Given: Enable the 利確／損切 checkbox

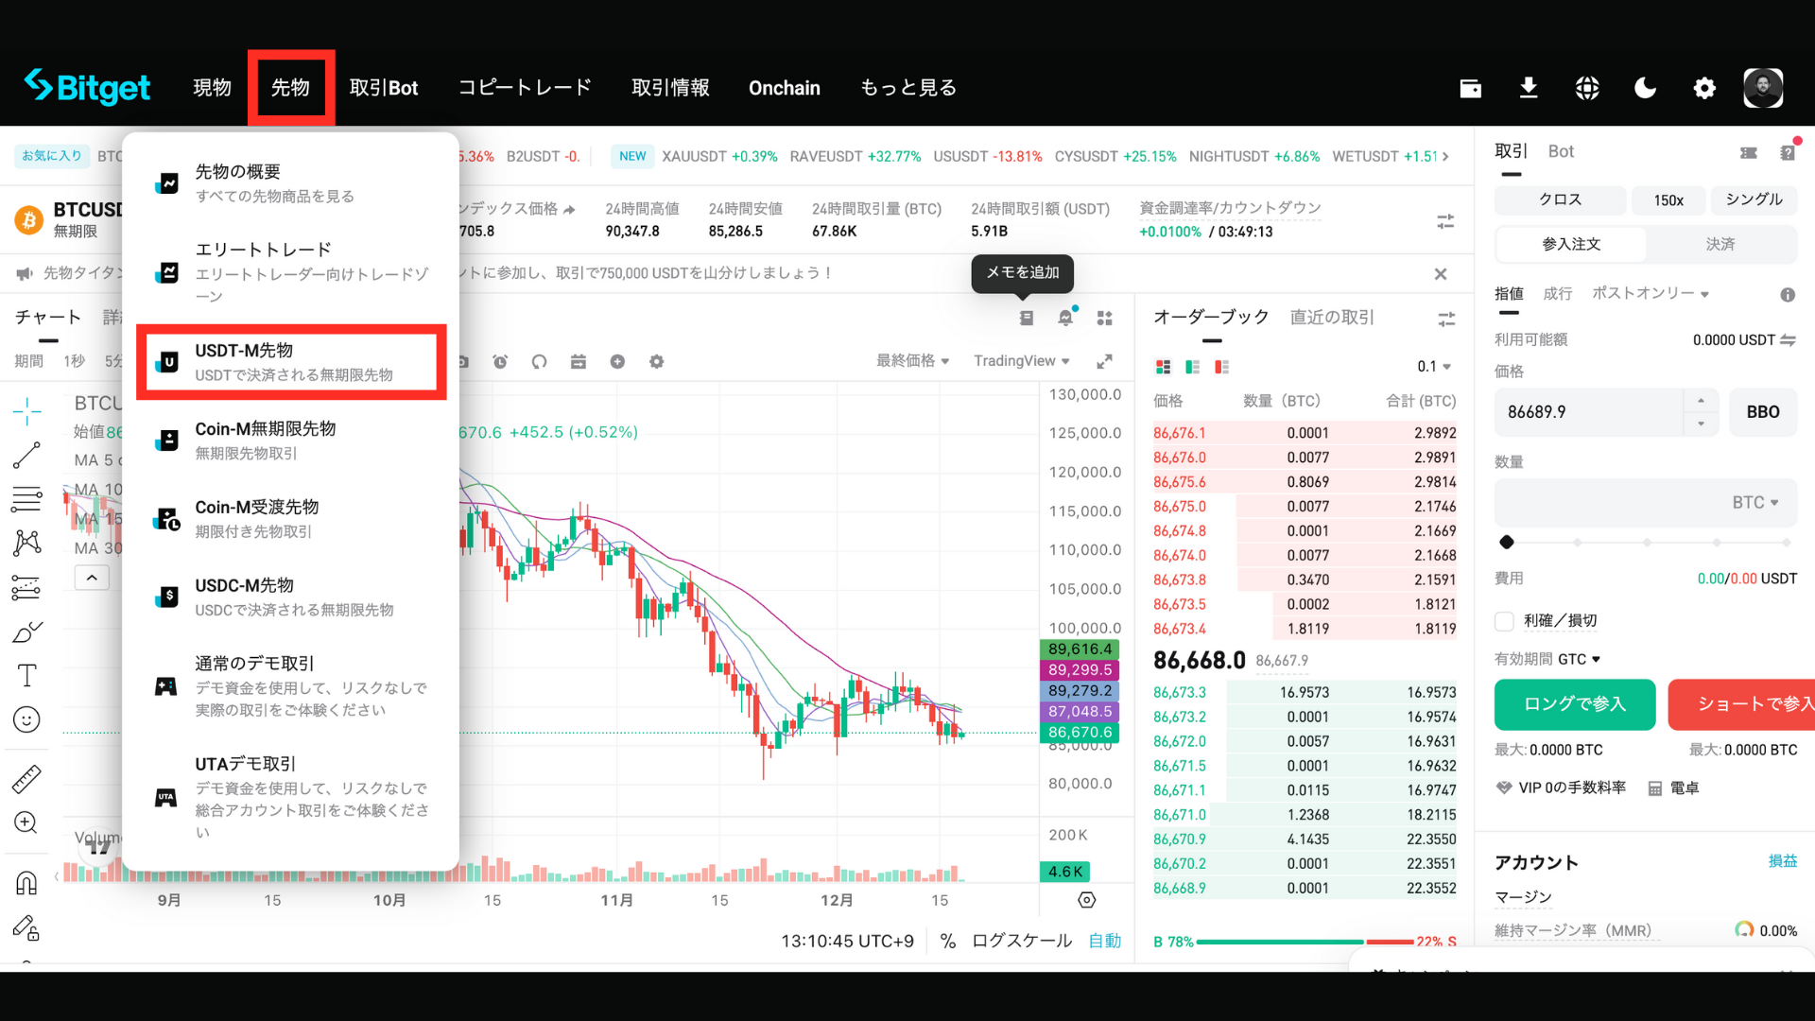Looking at the screenshot, I should click(1504, 621).
